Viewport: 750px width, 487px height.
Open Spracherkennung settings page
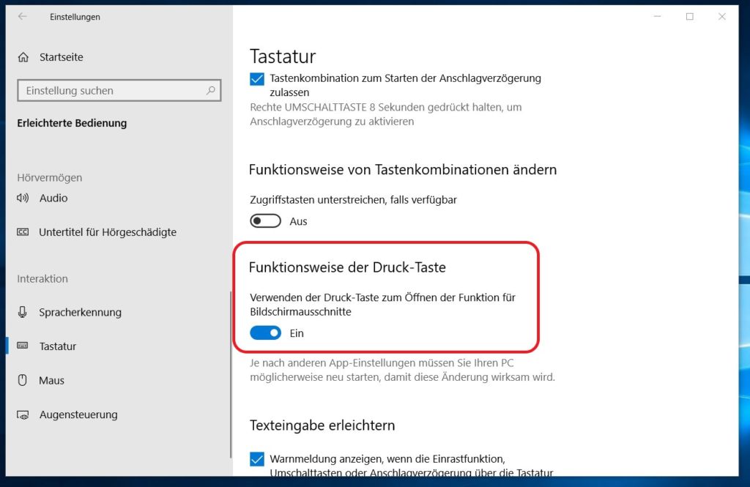[81, 313]
